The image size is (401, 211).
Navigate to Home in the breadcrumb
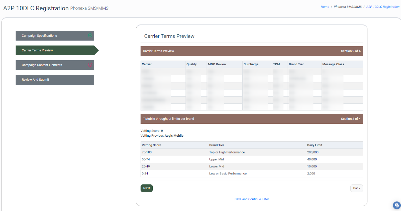point(325,7)
